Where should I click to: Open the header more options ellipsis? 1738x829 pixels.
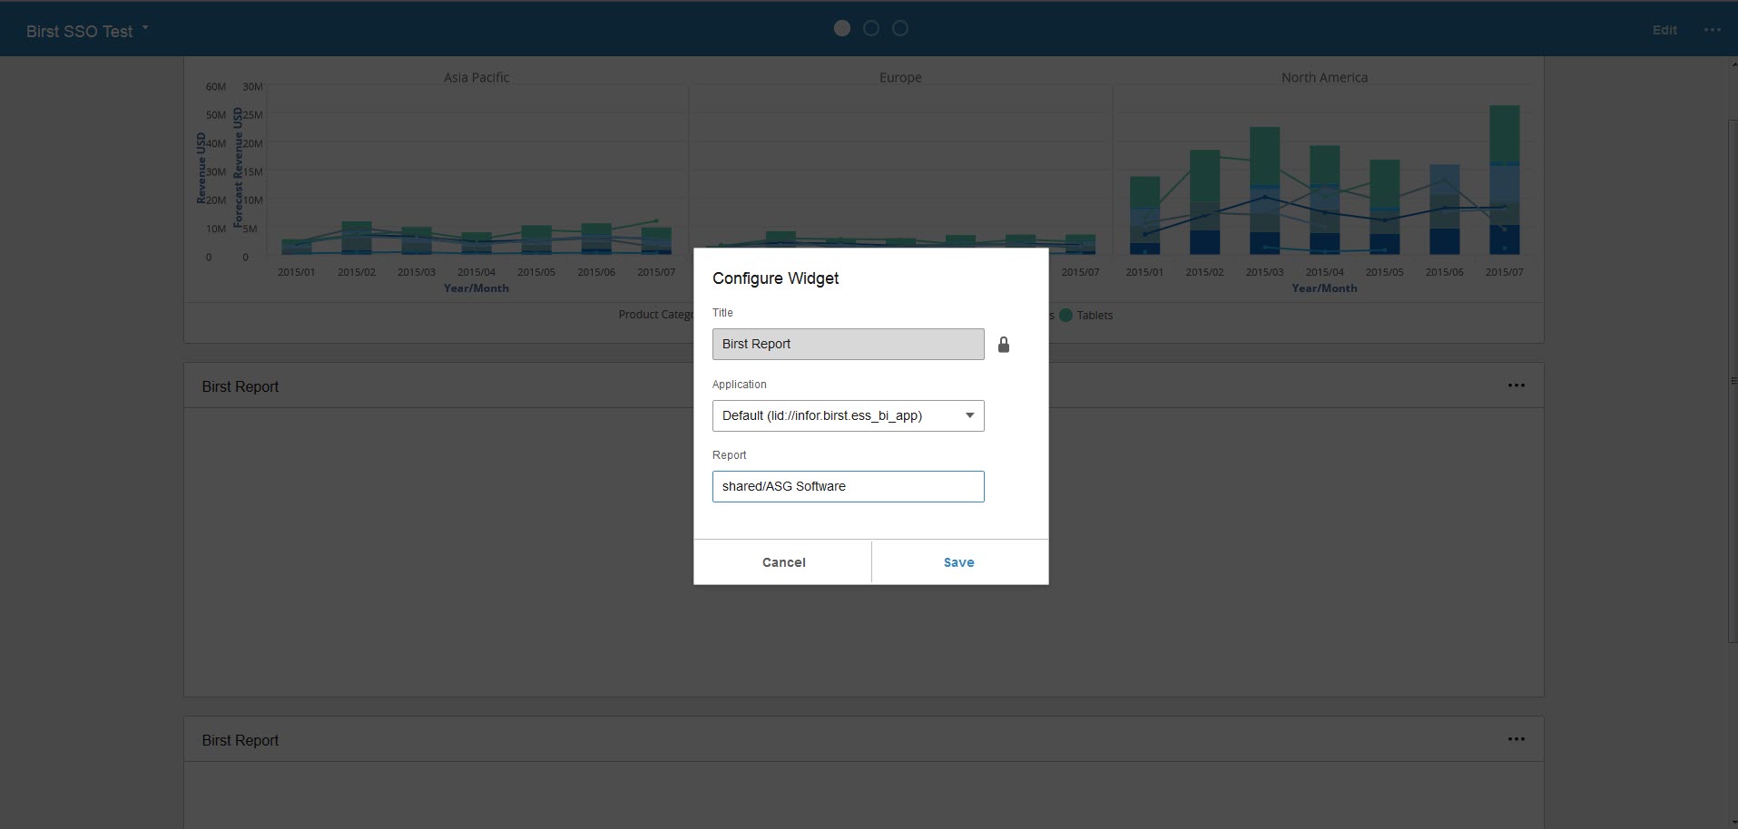point(1712,30)
